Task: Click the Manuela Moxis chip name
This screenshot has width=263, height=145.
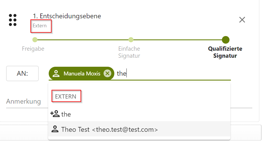Action: pos(82,74)
